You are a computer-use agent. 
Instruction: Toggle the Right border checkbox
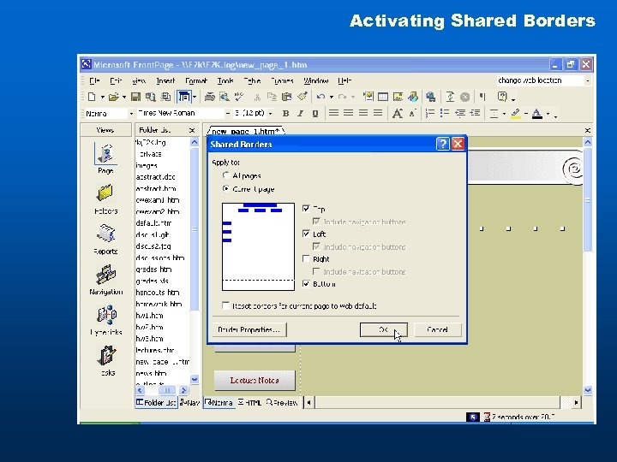(x=306, y=258)
